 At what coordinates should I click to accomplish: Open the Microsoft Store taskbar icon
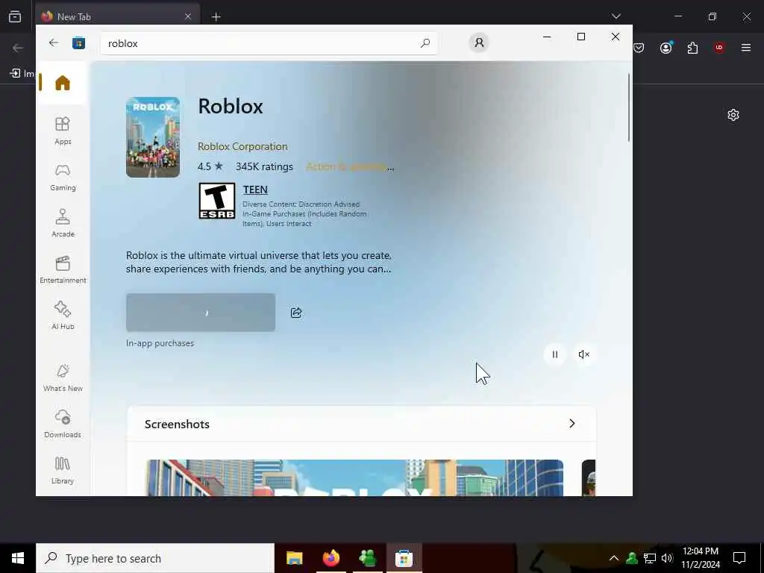(404, 558)
